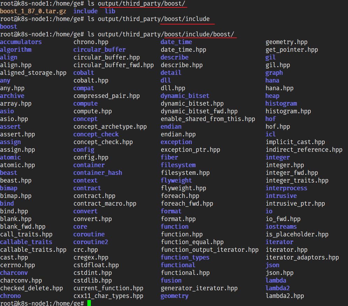
Task: Click the 'archive' directory entry
Action: click(x=12, y=96)
